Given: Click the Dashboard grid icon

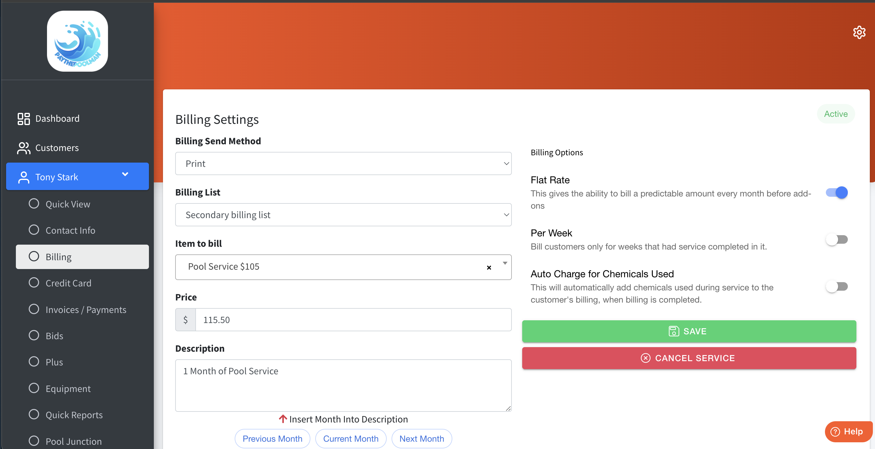Looking at the screenshot, I should click(x=24, y=119).
